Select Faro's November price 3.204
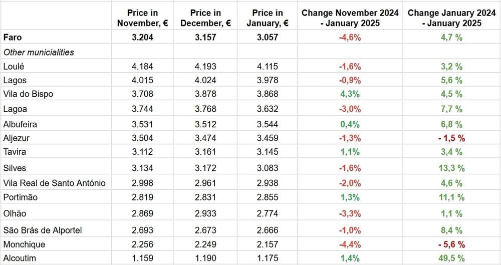The width and height of the screenshot is (501, 265). 142,37
